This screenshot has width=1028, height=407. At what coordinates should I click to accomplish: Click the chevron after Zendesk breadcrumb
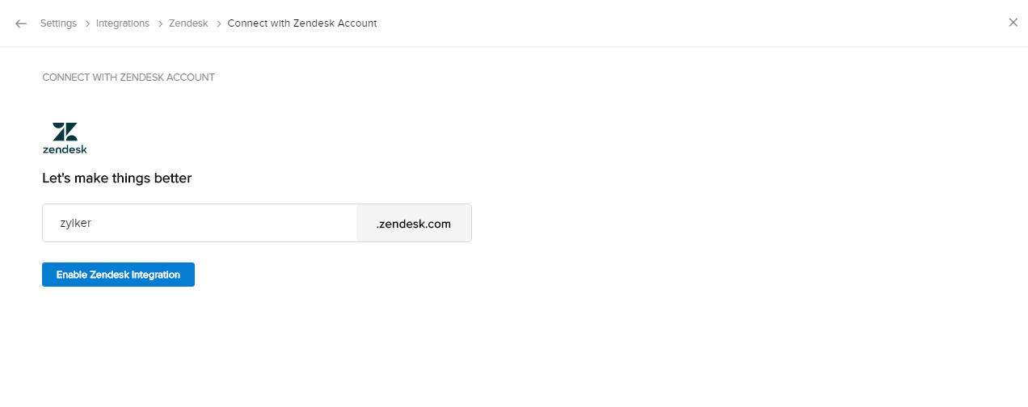[218, 23]
